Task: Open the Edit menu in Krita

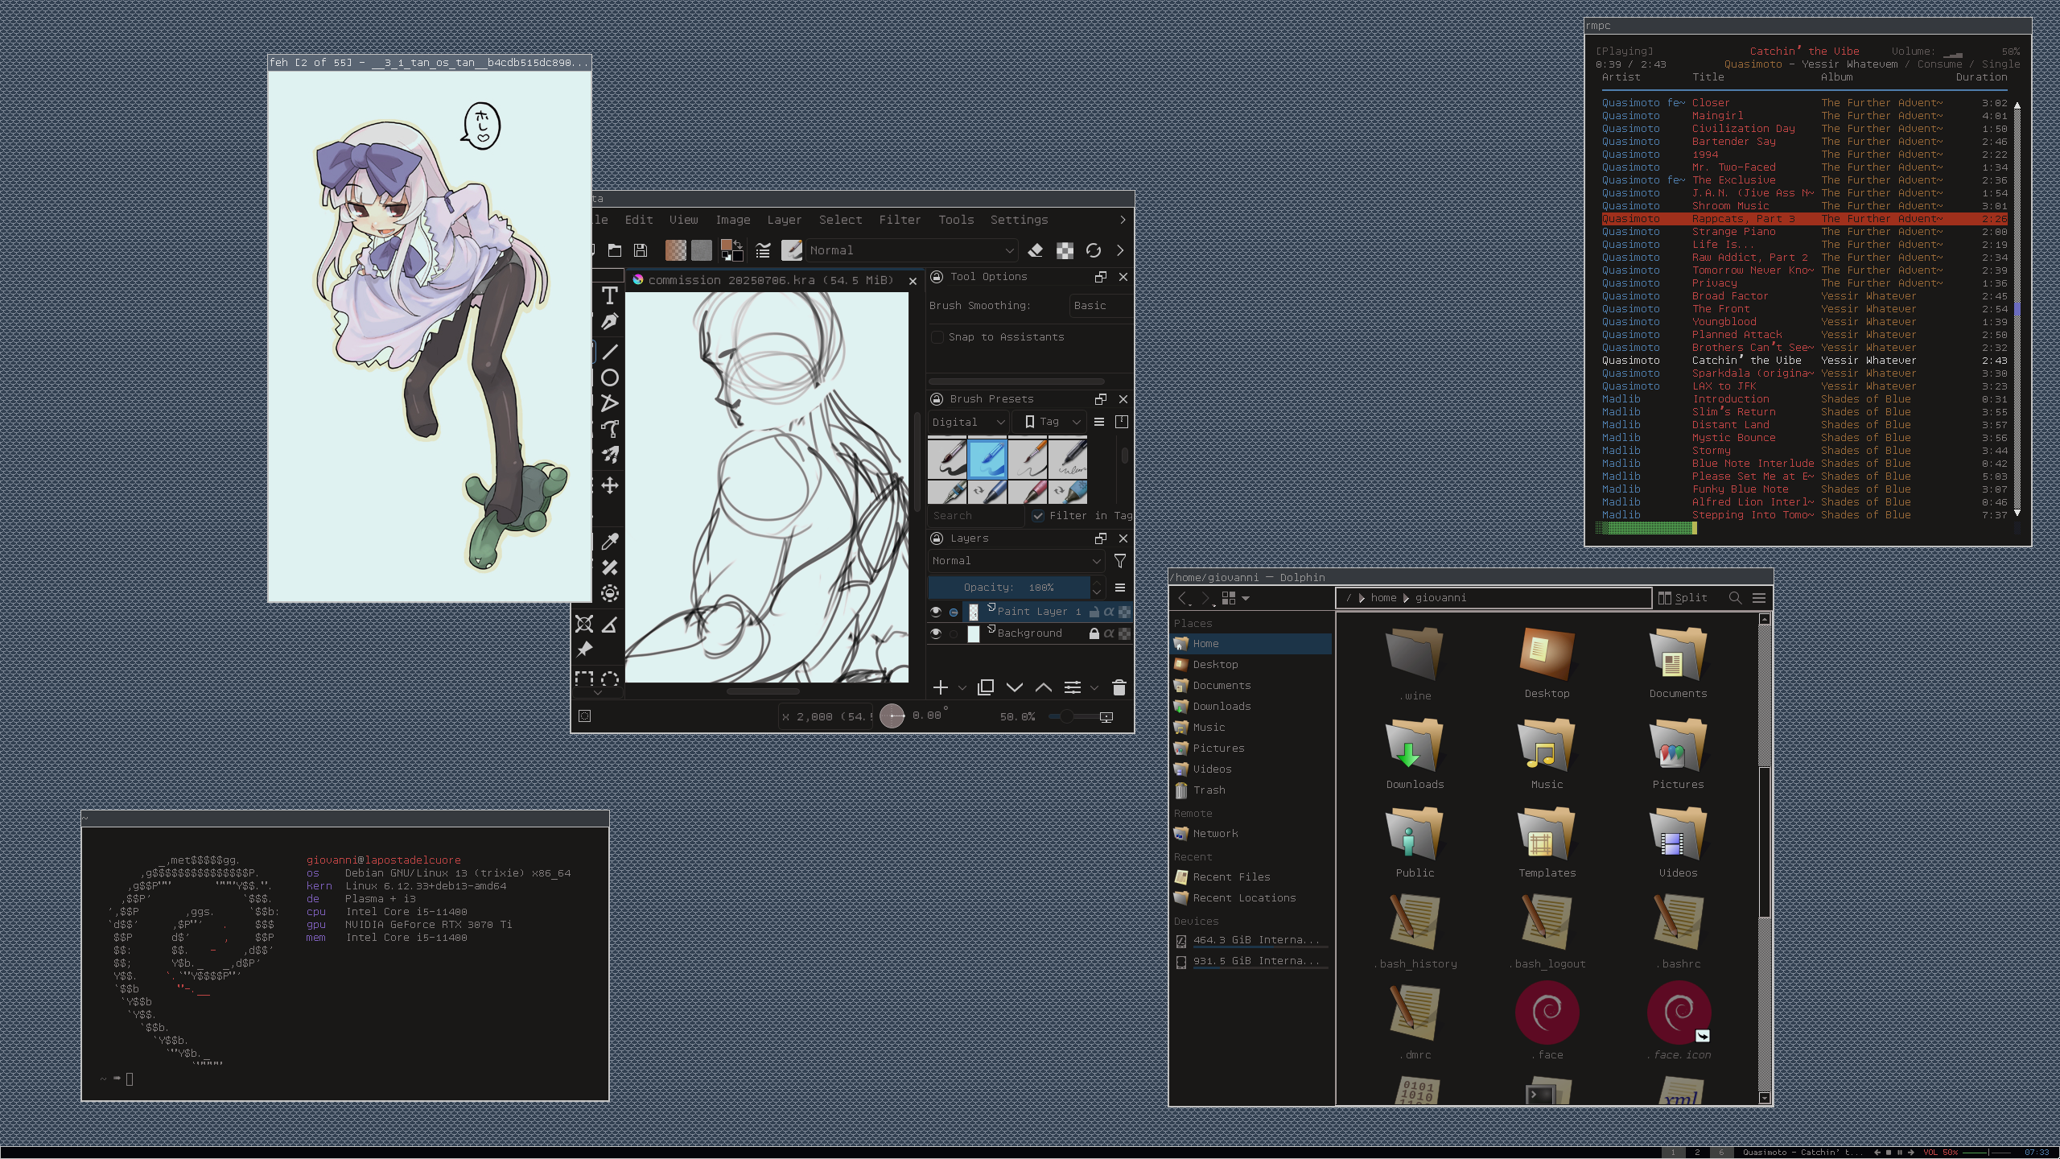Action: click(639, 220)
